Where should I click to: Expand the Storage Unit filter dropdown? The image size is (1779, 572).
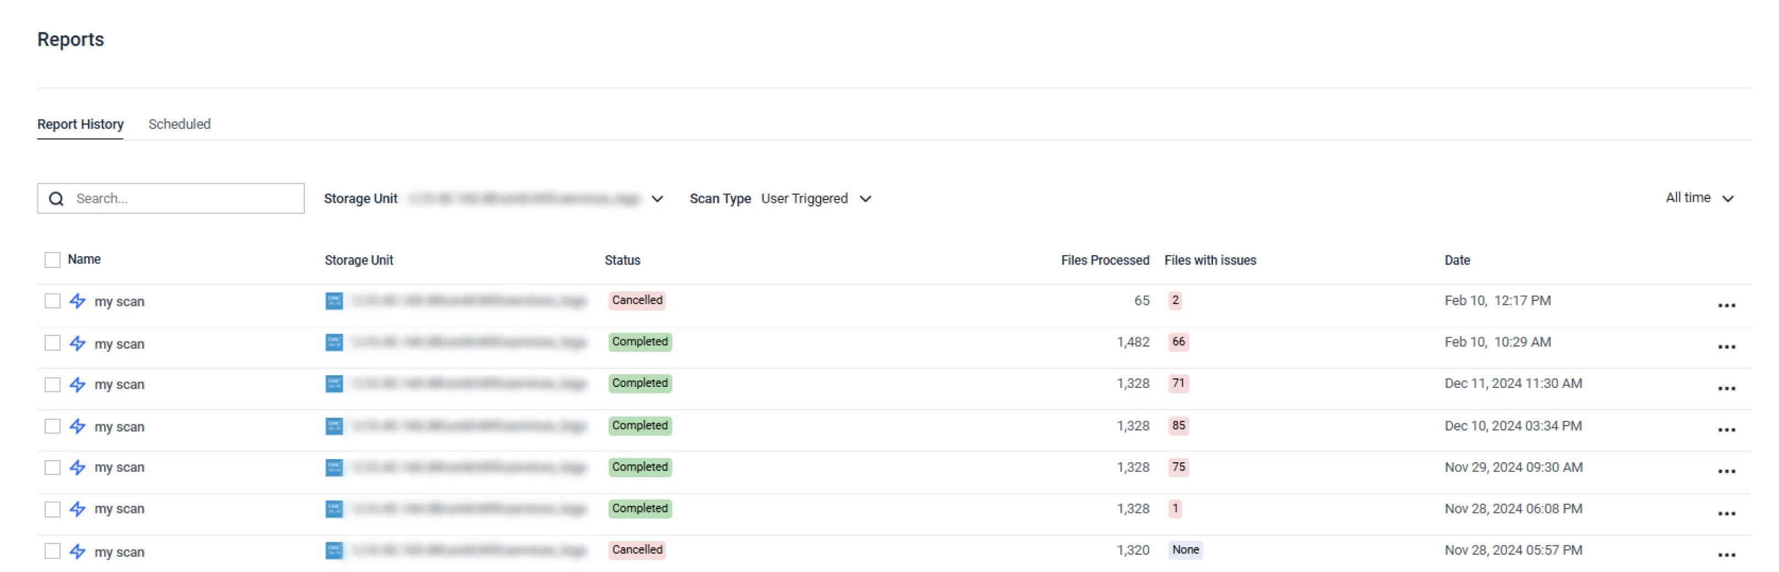pos(657,199)
